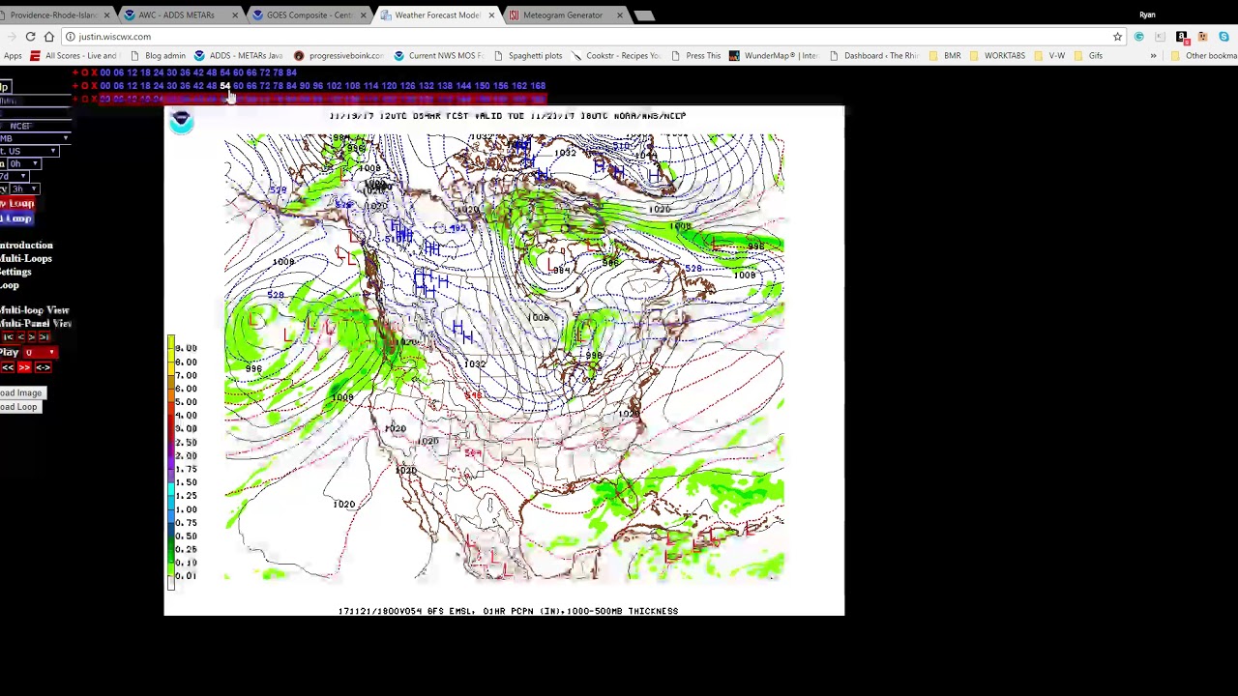The width and height of the screenshot is (1238, 696).
Task: Click the red O in the second loop row
Action: [84, 85]
